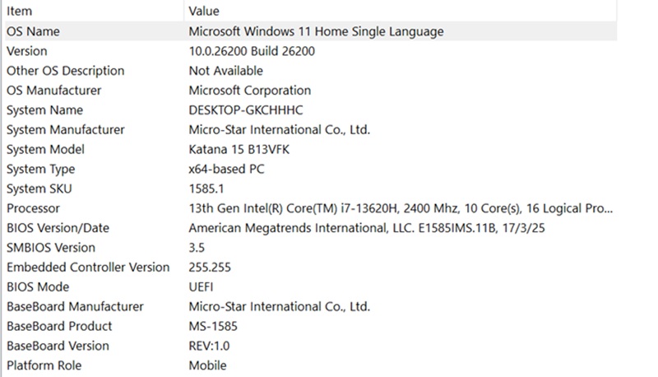Select the System Type row
The image size is (658, 377).
coord(311,169)
